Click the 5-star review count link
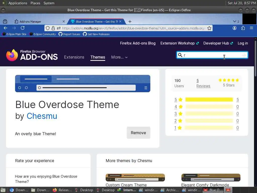 pyautogui.click(x=237, y=100)
